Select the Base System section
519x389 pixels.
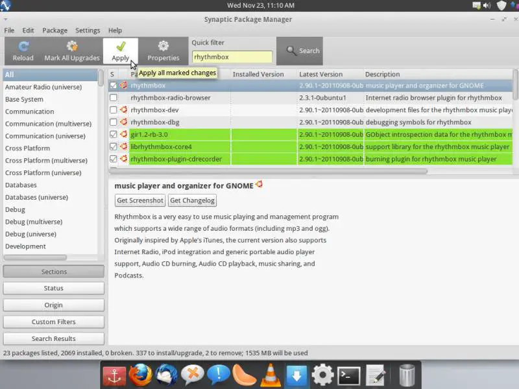(51, 99)
